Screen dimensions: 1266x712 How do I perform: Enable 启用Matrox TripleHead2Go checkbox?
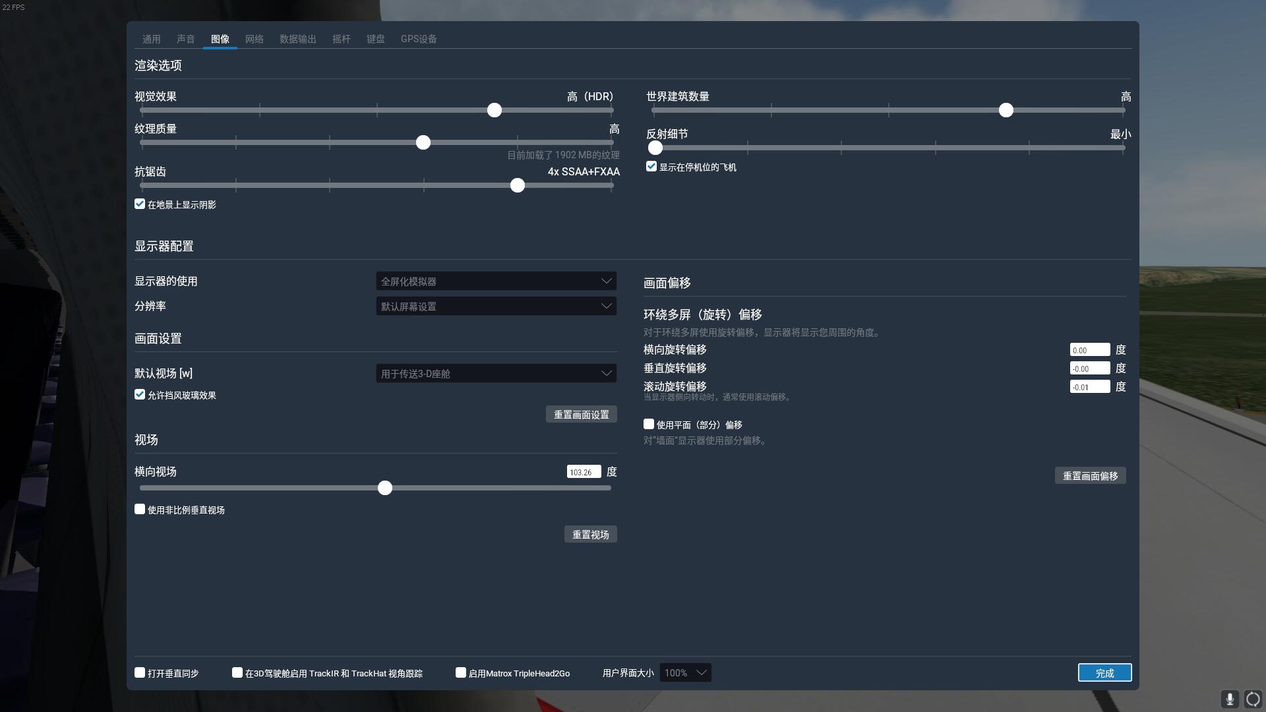[461, 672]
